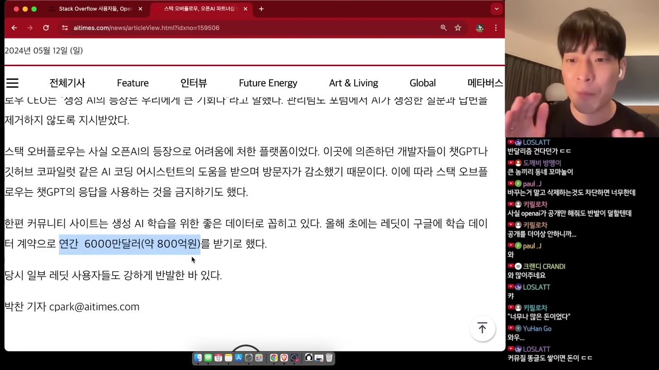Open Brave browser from the Dock

(284, 358)
